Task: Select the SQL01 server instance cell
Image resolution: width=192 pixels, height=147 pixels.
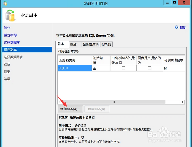Action: click(x=75, y=68)
